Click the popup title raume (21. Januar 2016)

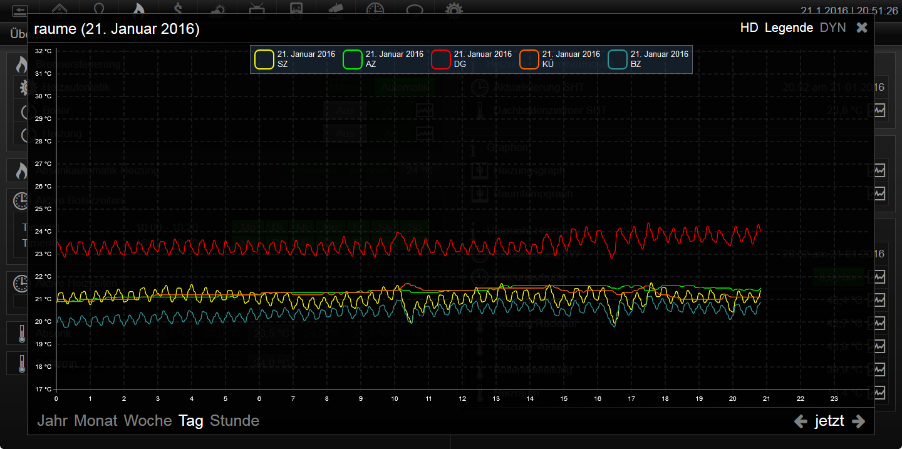(x=117, y=29)
